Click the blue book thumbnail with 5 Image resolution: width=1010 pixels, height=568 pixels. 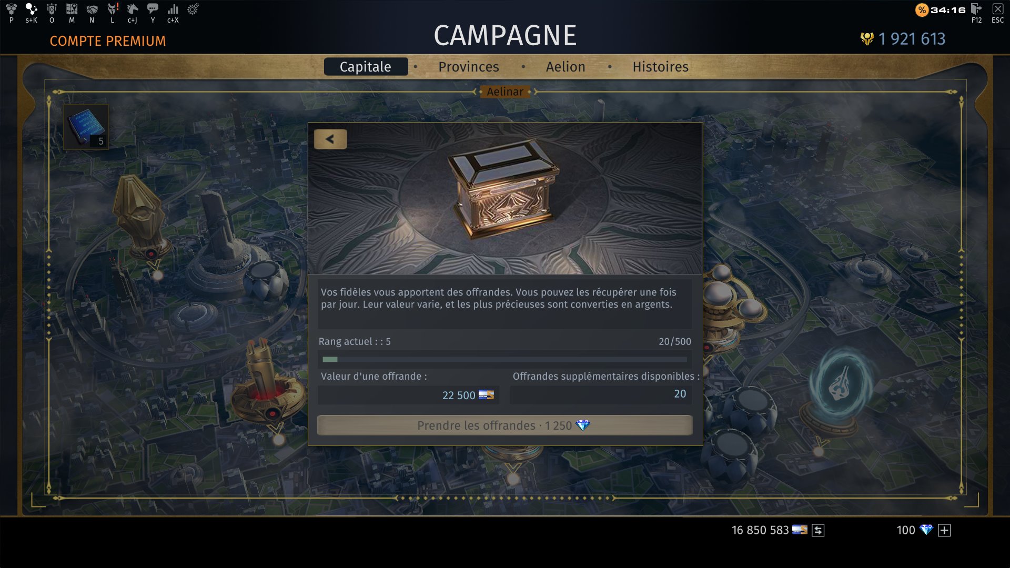coord(86,127)
